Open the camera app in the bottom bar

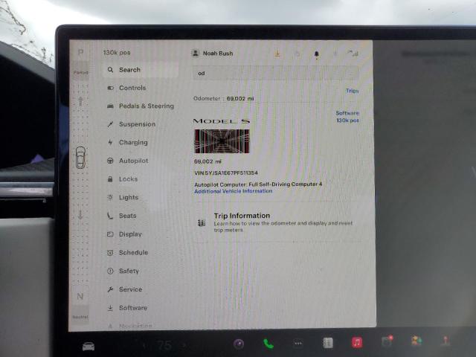pyautogui.click(x=239, y=344)
